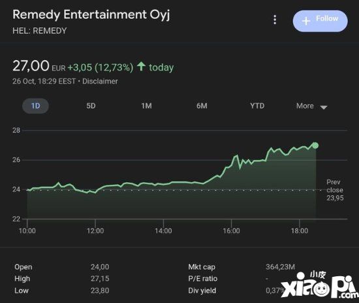Viewport: 359px width, 303px height.
Task: Click the Div yield label
Action: pyautogui.click(x=202, y=291)
